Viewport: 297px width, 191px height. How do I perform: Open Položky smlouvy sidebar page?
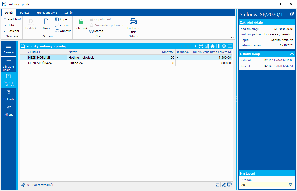[9, 80]
